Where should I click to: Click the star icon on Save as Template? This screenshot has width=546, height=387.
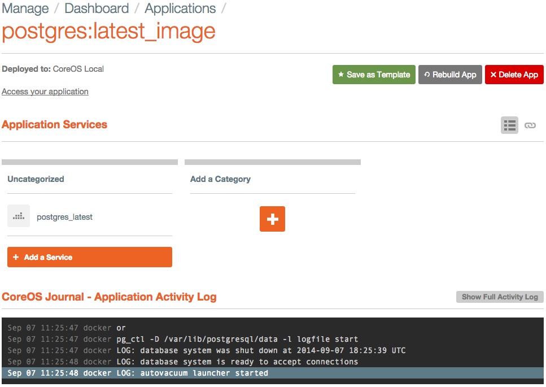pos(340,74)
